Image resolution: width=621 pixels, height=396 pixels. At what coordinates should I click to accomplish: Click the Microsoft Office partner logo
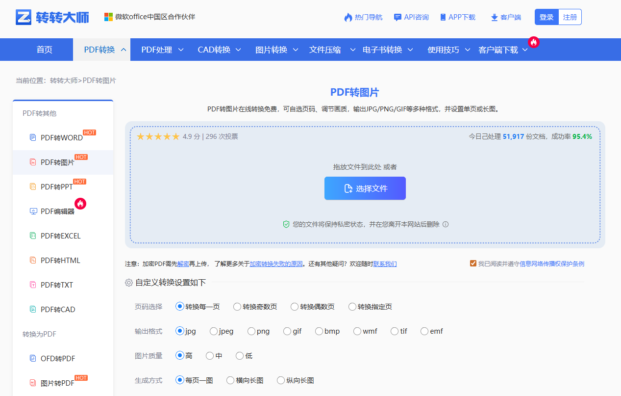coord(108,17)
